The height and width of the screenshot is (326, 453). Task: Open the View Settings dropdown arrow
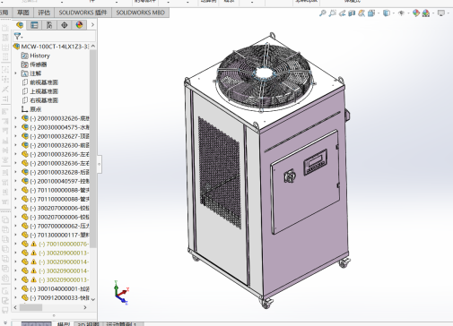[x=448, y=13]
